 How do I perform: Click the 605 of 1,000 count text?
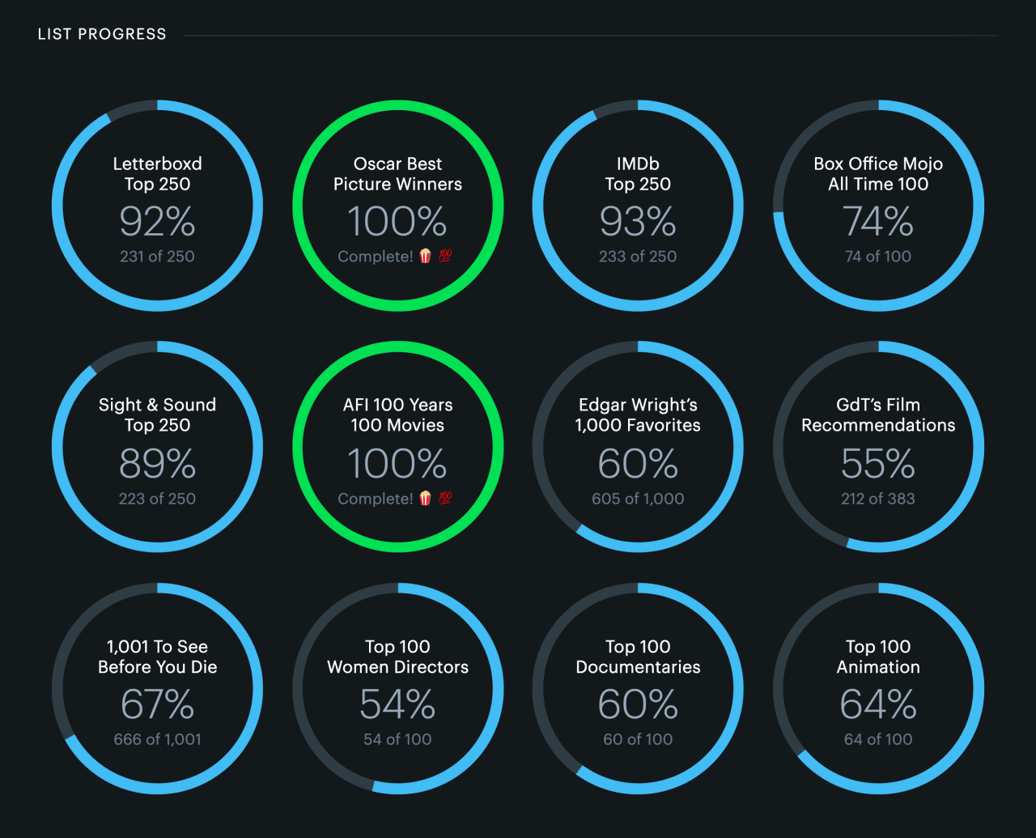(638, 499)
